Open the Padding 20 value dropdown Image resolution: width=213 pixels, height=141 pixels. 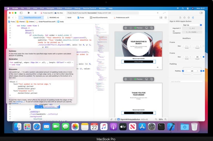click(x=192, y=71)
